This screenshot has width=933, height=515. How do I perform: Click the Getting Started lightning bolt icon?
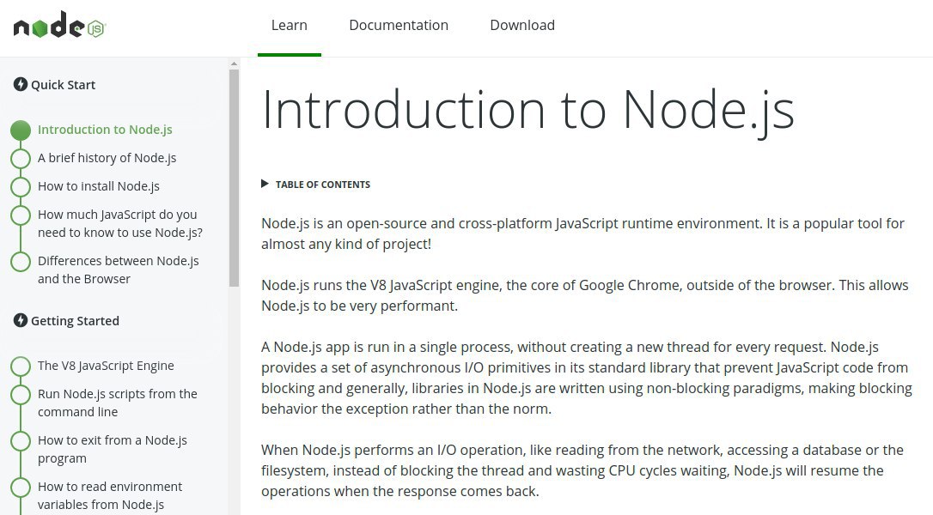point(21,320)
